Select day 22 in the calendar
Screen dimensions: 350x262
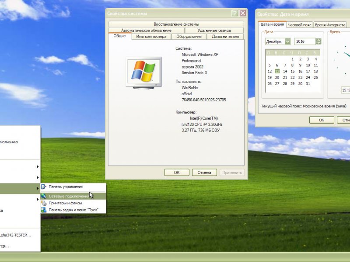pyautogui.click(x=292, y=78)
